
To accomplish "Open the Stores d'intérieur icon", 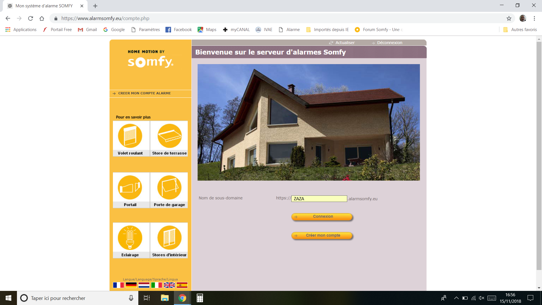I will 169,238.
